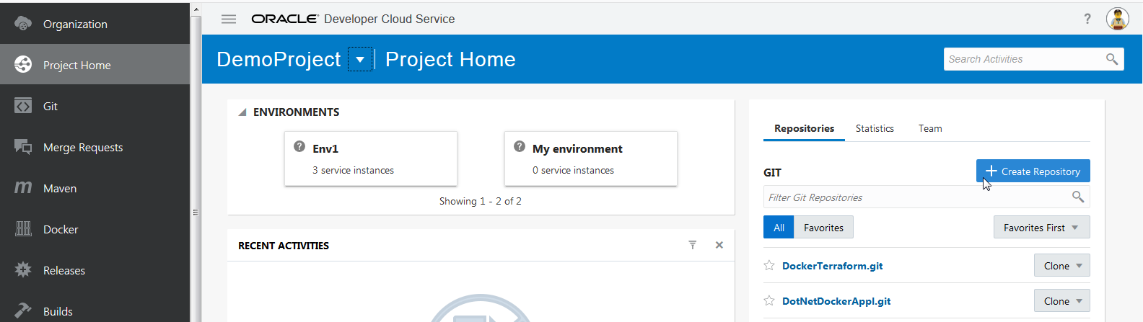Switch to the Statistics tab
This screenshot has height=322, width=1143.
pyautogui.click(x=875, y=128)
